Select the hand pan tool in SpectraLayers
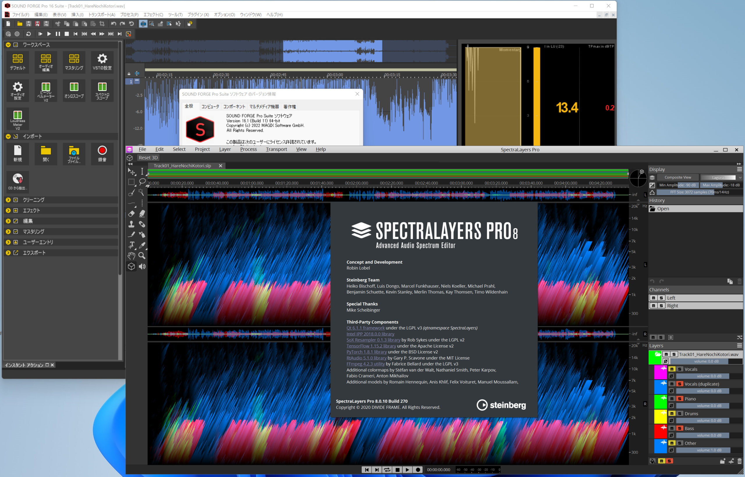745x477 pixels. [131, 256]
